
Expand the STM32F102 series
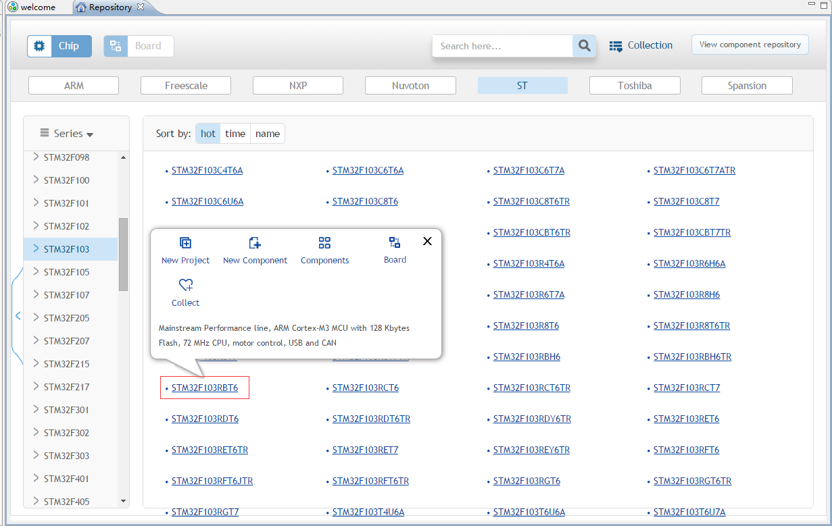point(36,226)
